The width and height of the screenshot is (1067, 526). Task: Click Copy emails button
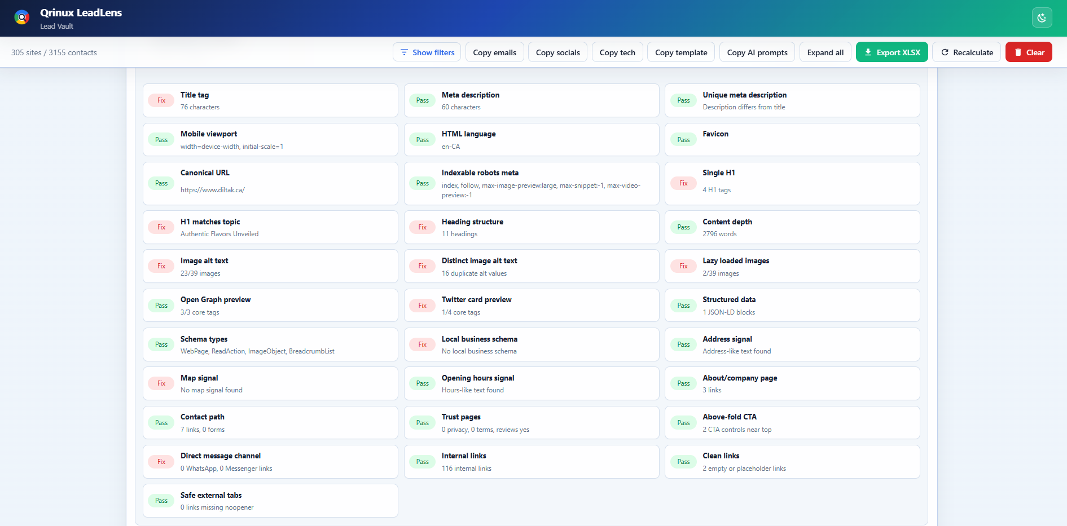(495, 52)
